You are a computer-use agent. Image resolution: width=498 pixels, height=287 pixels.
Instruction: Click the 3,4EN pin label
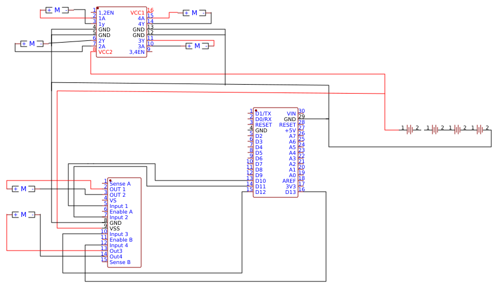pyautogui.click(x=137, y=52)
